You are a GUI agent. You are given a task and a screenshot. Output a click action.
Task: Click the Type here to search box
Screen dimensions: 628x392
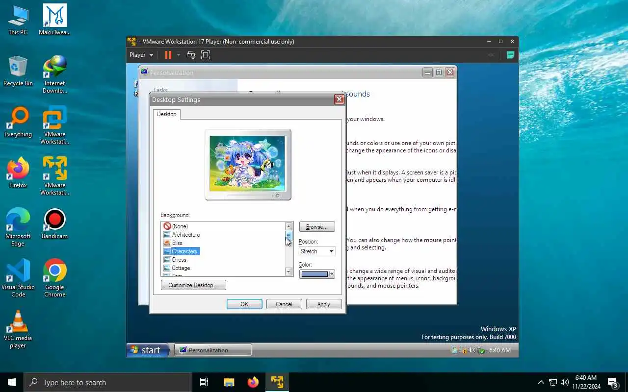tap(108, 382)
